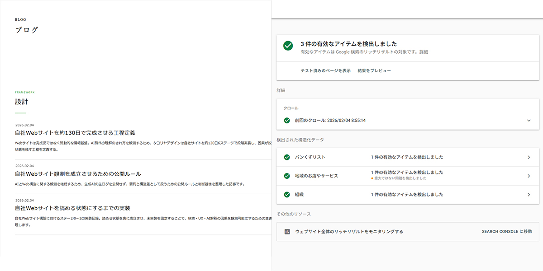Image resolution: width=543 pixels, height=271 pixels.
Task: Expand 組織 structured data details
Action: click(x=529, y=194)
